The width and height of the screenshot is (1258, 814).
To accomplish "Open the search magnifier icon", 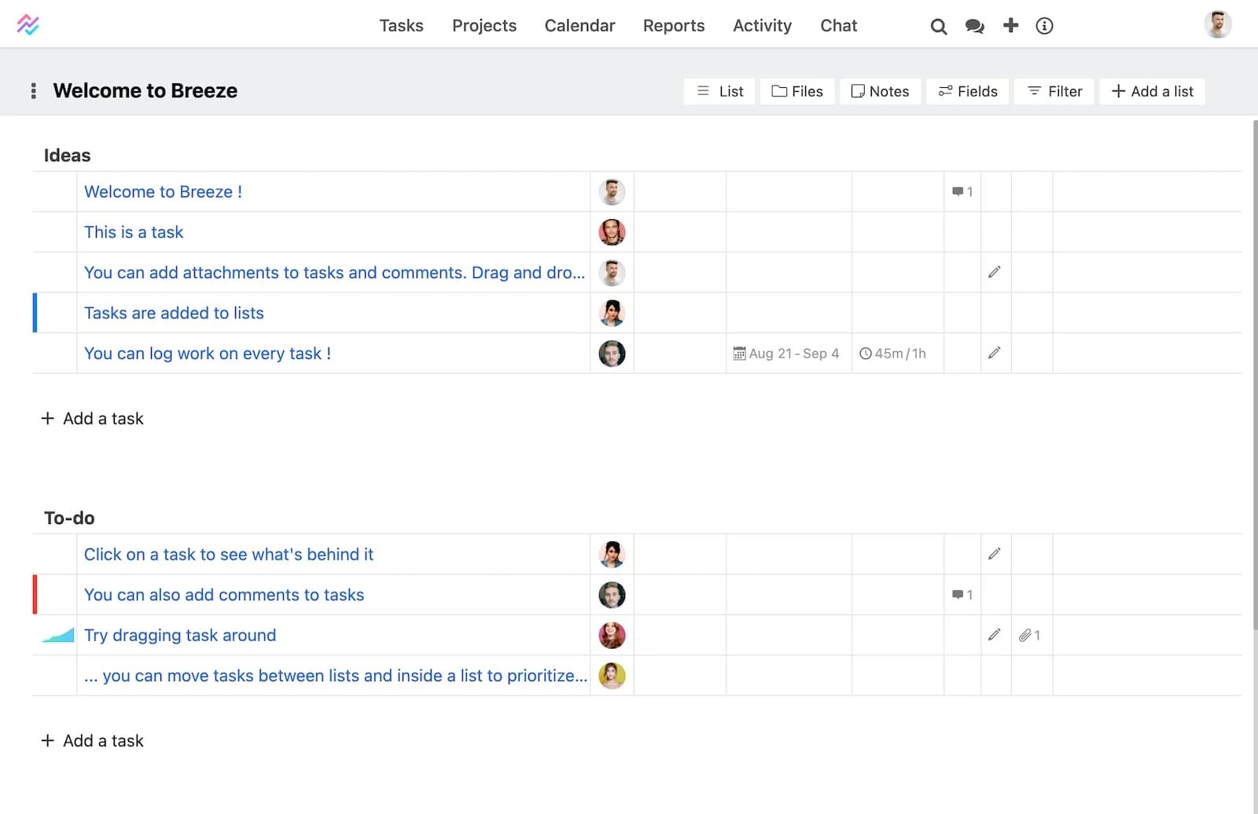I will click(x=938, y=26).
